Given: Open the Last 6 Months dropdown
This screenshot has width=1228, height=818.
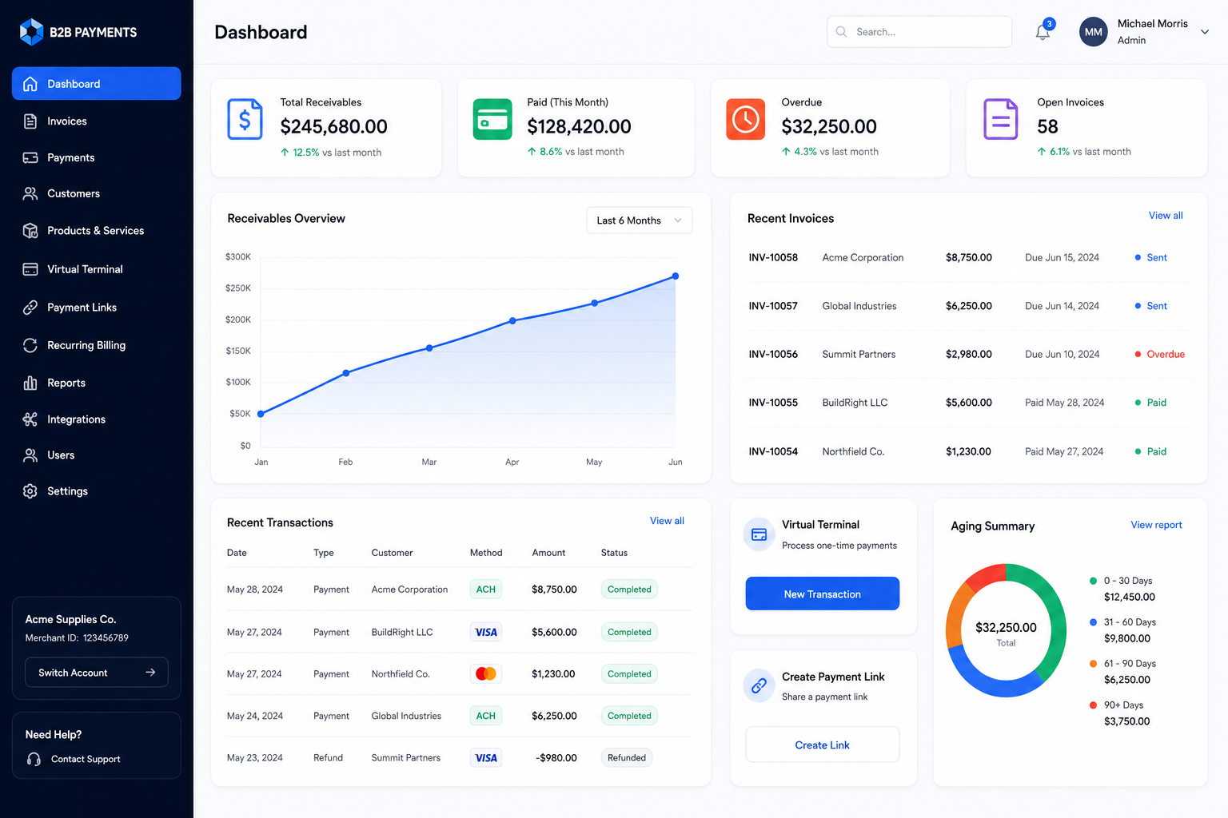Looking at the screenshot, I should 639,220.
